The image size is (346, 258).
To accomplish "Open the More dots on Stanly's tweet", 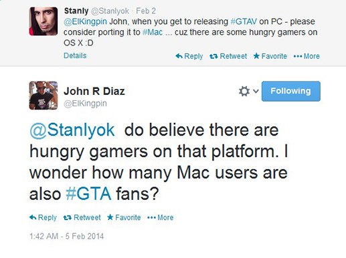I will pos(298,56).
